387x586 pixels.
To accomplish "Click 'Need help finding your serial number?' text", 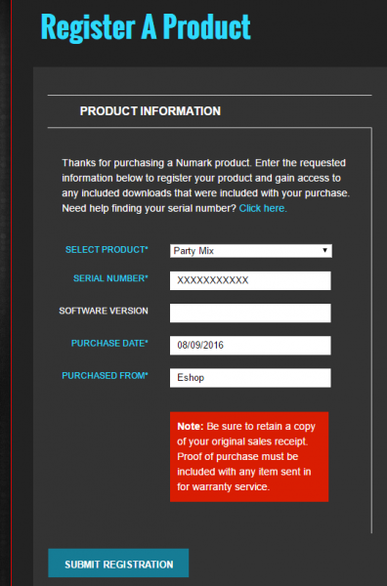I will tap(150, 208).
